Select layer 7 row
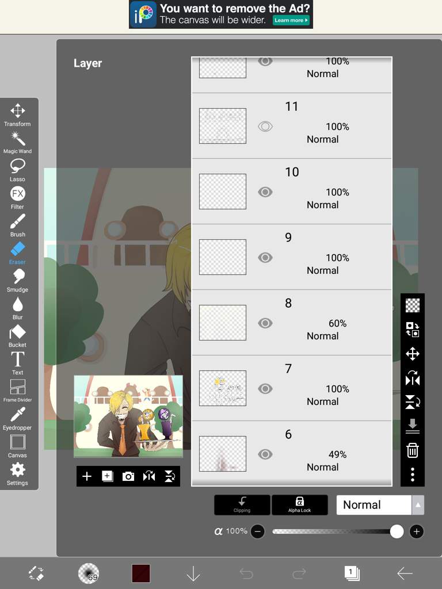 pos(292,388)
